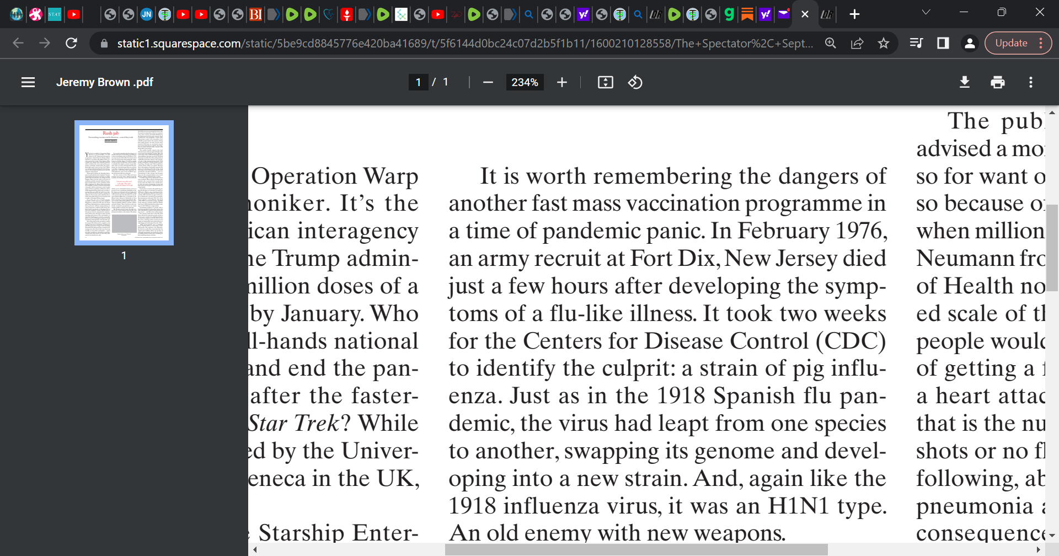Open a new browser tab
This screenshot has height=556, width=1059.
854,14
